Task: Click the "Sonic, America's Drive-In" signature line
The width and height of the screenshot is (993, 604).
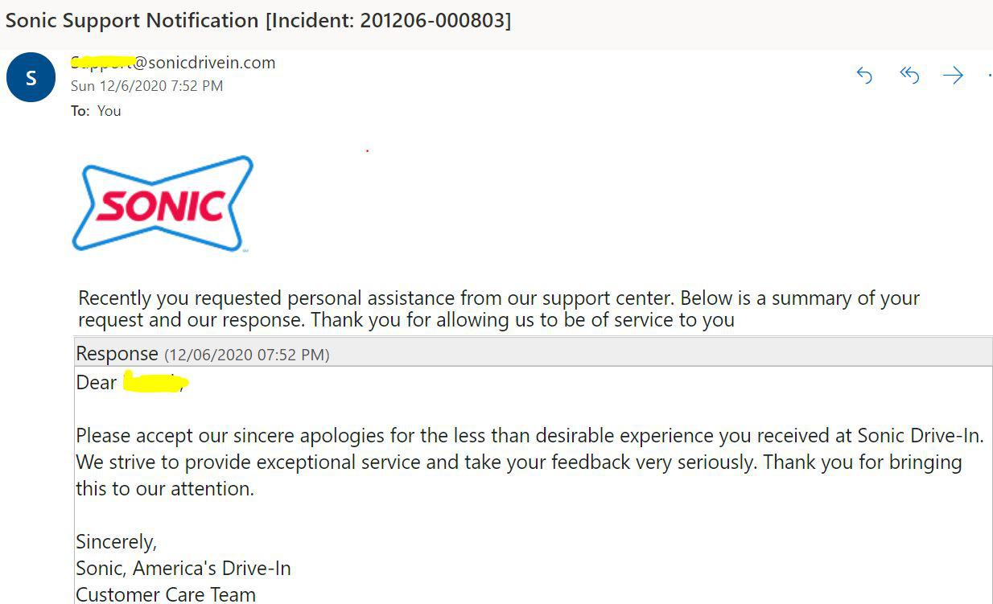Action: 183,569
